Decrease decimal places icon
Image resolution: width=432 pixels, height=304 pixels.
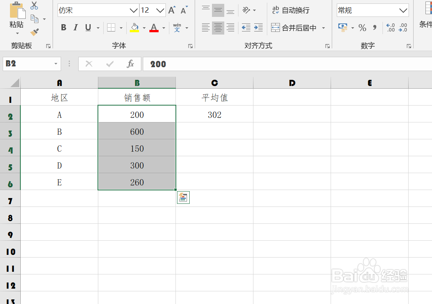click(403, 28)
